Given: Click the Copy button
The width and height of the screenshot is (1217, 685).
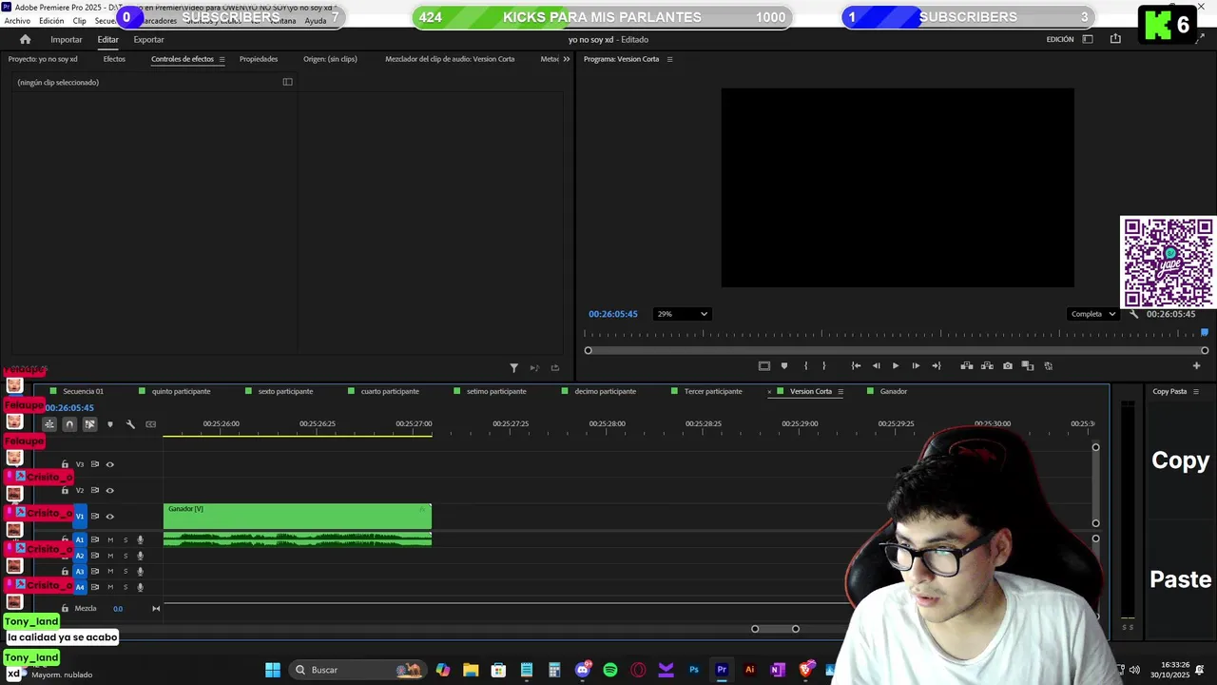Looking at the screenshot, I should [1180, 460].
